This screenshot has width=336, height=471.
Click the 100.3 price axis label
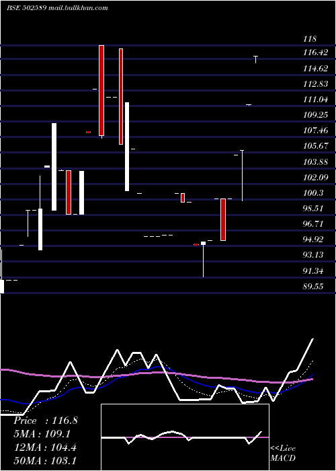click(313, 193)
